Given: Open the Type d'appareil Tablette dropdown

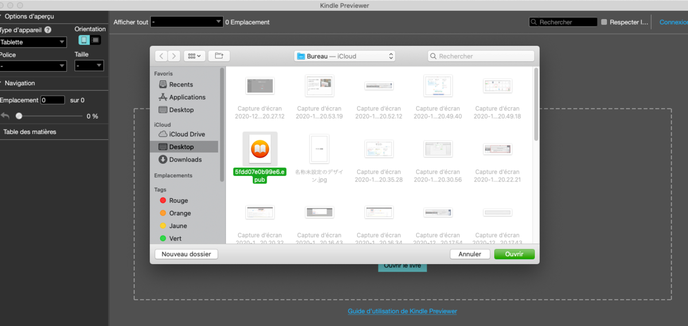Looking at the screenshot, I should 33,42.
